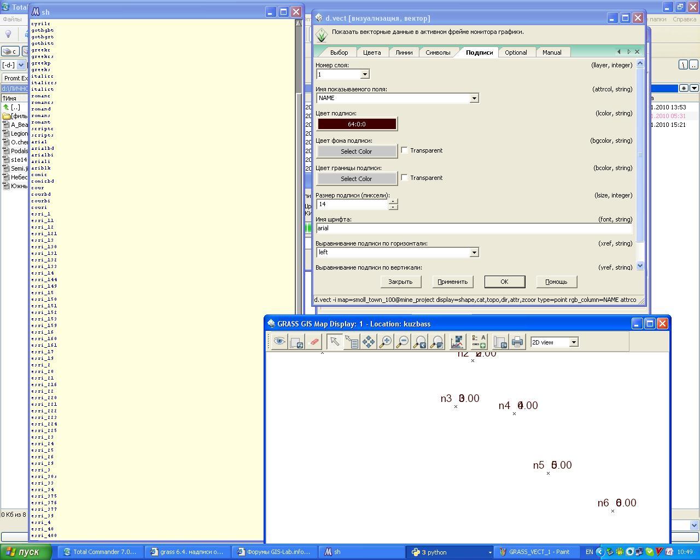This screenshot has width=700, height=560.
Task: Open the Analyze map chart tool
Action: 457,342
